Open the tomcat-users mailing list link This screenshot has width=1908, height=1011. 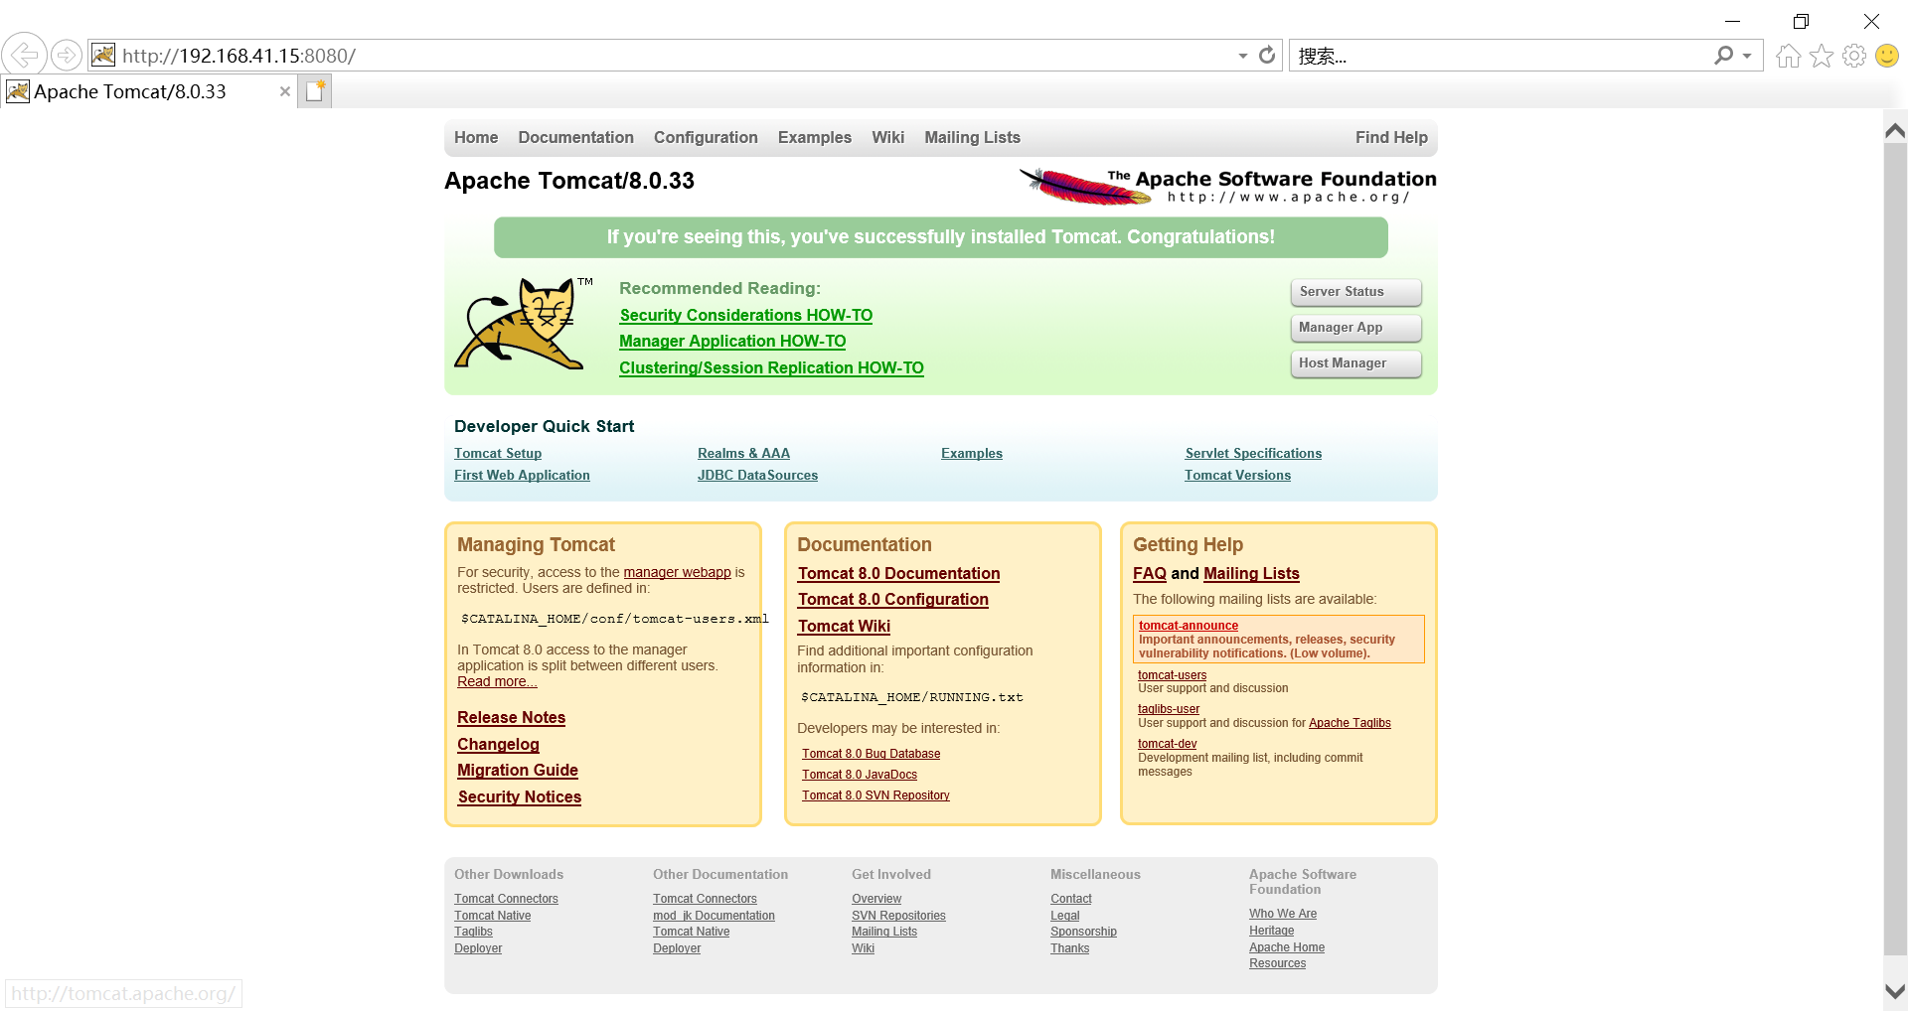tap(1173, 675)
